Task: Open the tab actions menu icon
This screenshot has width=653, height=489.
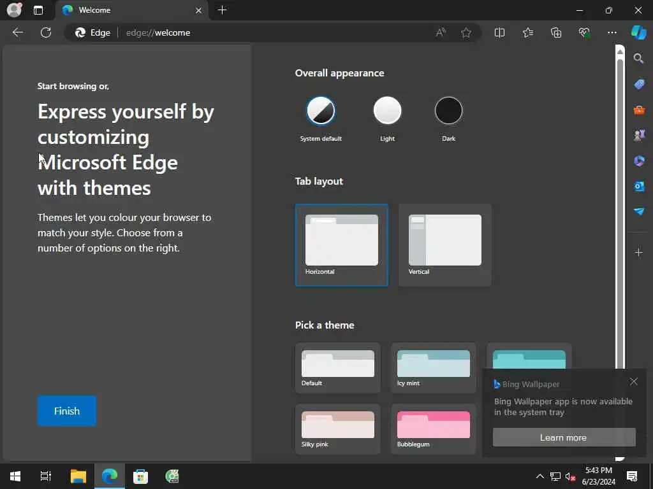Action: [38, 10]
